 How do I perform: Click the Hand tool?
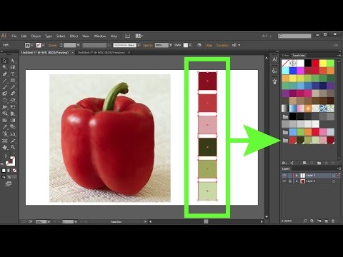click(5, 148)
